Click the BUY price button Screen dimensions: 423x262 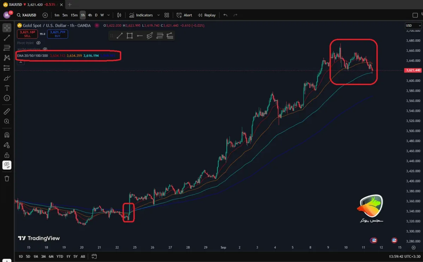pyautogui.click(x=58, y=34)
